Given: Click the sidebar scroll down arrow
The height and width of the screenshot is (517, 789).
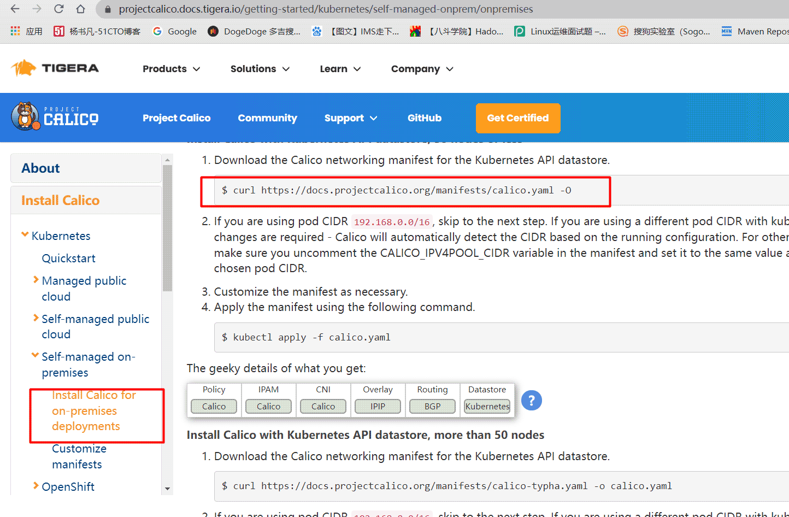Looking at the screenshot, I should click(167, 489).
